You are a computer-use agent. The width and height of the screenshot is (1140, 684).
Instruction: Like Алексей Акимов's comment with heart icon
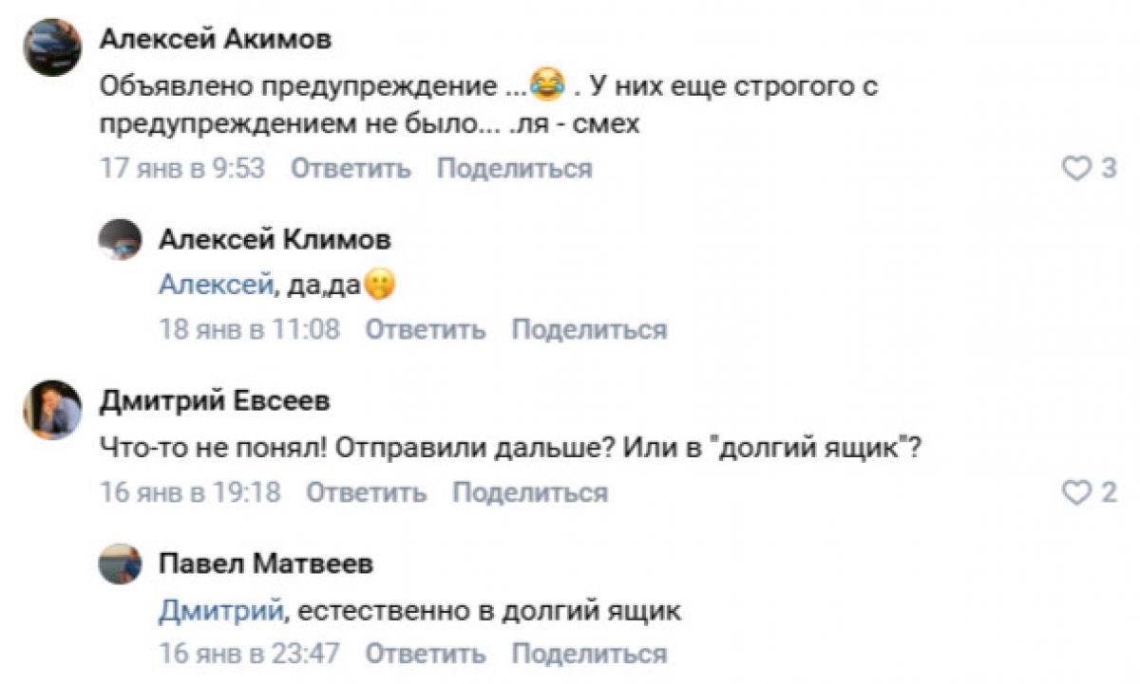1075,169
